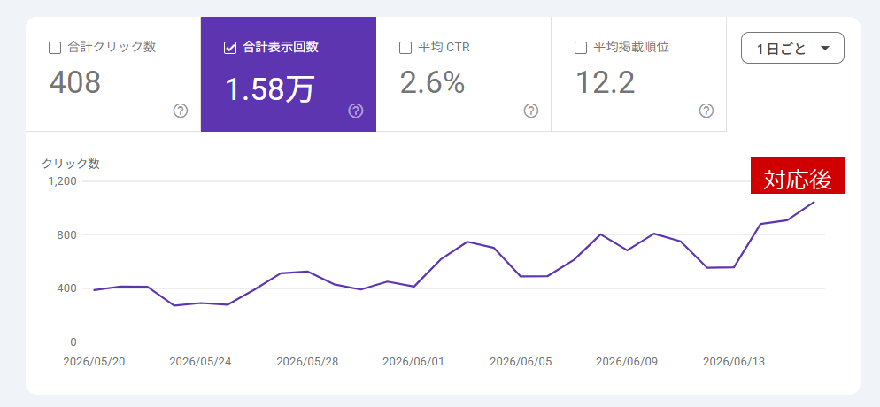This screenshot has width=880, height=407.
Task: Click the 400 y-axis label
Action: [67, 288]
